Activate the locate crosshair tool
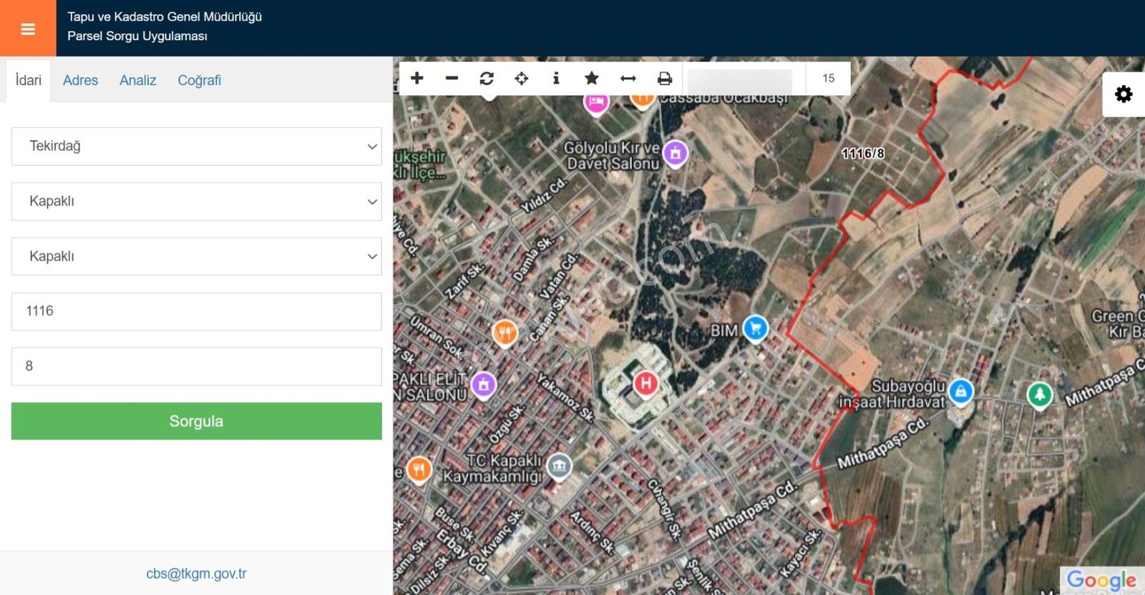1145x595 pixels. point(522,78)
